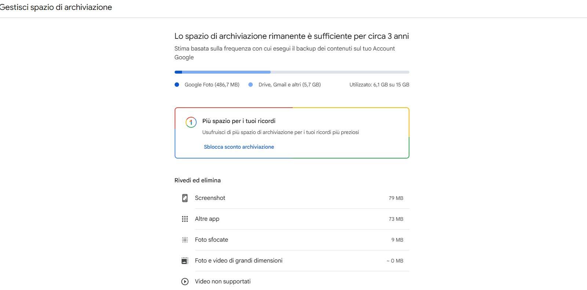Click the Video non supportati play icon
The height and width of the screenshot is (290, 587).
coord(185,281)
